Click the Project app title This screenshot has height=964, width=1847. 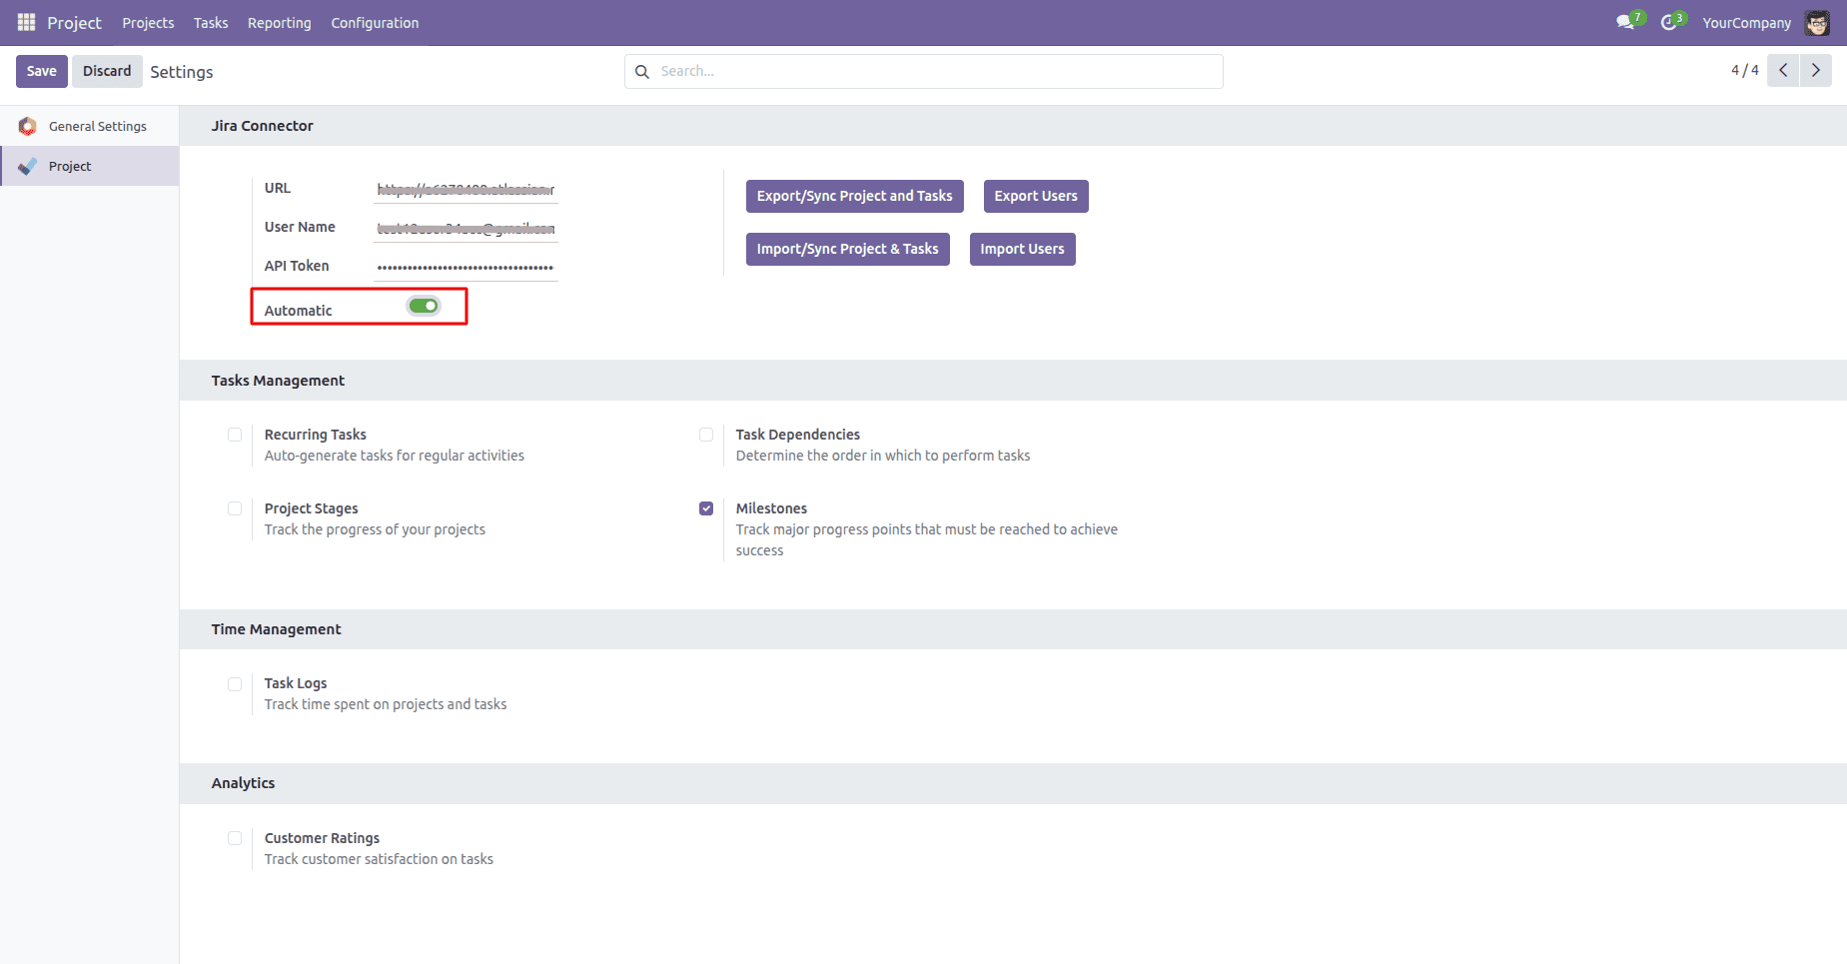pyautogui.click(x=74, y=23)
